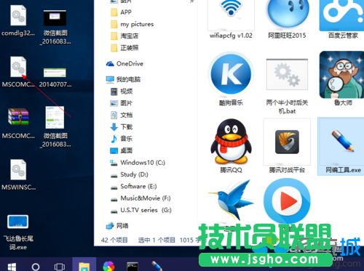Open Task View on taskbar
364x271 pixels.
(60, 267)
